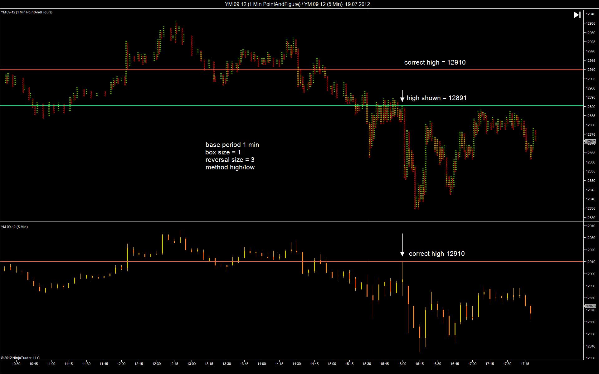
Task: Click the 12:00 label on time axis
Action: pyautogui.click(x=121, y=364)
